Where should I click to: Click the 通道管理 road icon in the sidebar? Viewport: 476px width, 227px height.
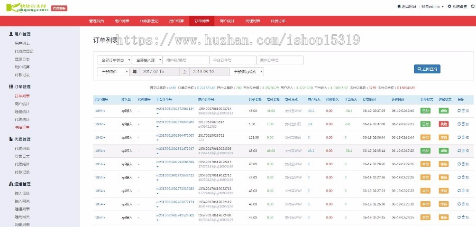pos(11,184)
